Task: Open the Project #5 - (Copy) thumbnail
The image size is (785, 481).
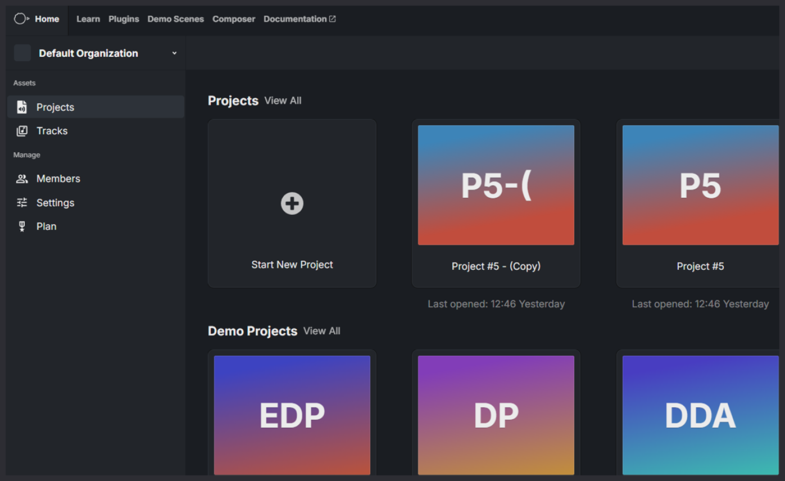Action: 496,184
